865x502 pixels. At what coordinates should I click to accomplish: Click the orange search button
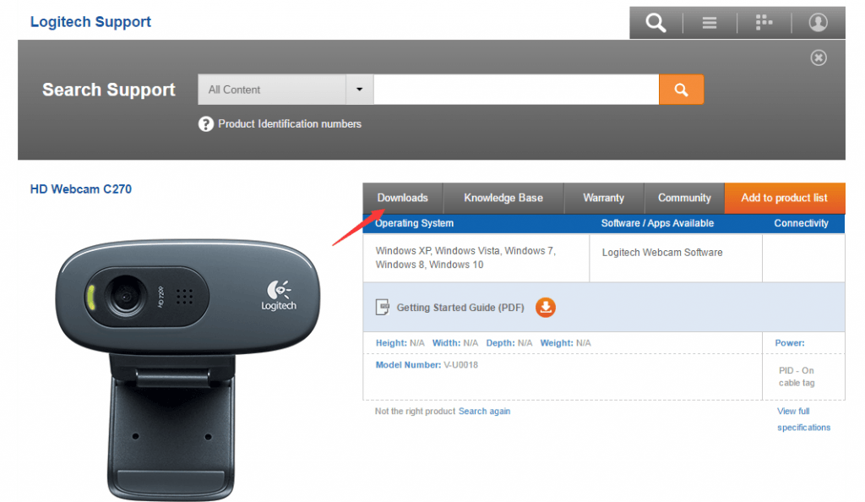coord(681,89)
